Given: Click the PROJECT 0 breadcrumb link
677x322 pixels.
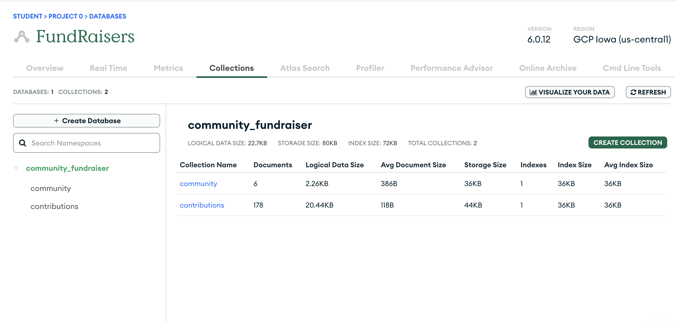Looking at the screenshot, I should click(66, 16).
